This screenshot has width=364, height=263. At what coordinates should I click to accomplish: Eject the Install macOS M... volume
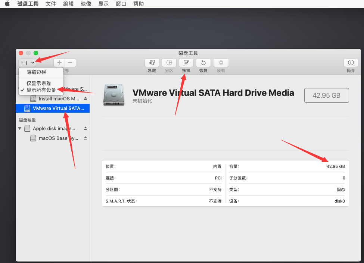tap(85, 98)
